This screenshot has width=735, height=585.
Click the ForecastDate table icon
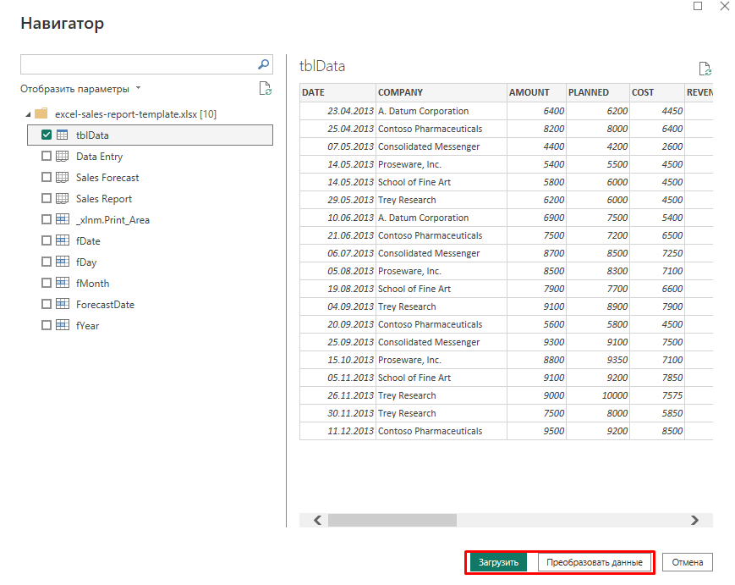click(x=62, y=305)
